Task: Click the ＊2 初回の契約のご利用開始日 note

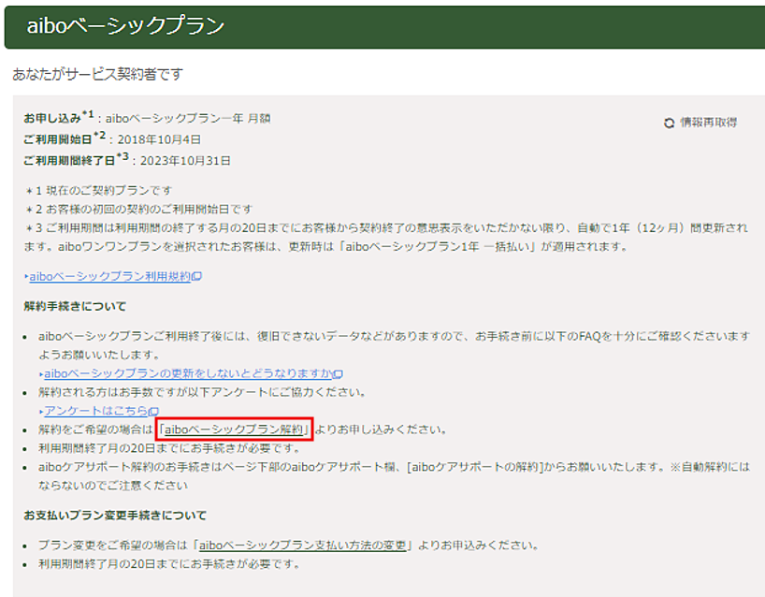Action: pos(139,210)
